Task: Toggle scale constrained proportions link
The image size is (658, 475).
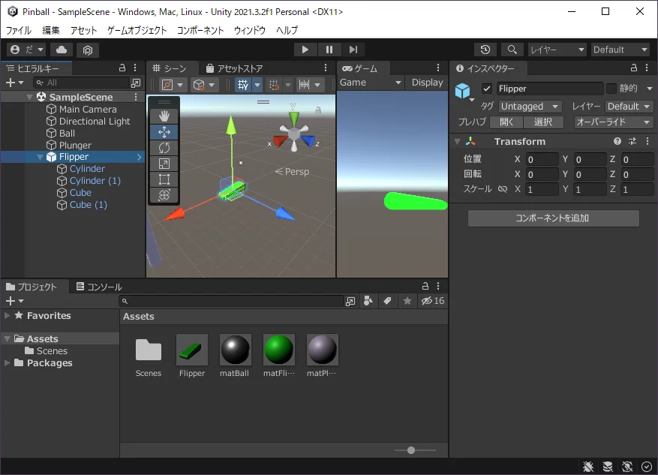Action: [502, 189]
